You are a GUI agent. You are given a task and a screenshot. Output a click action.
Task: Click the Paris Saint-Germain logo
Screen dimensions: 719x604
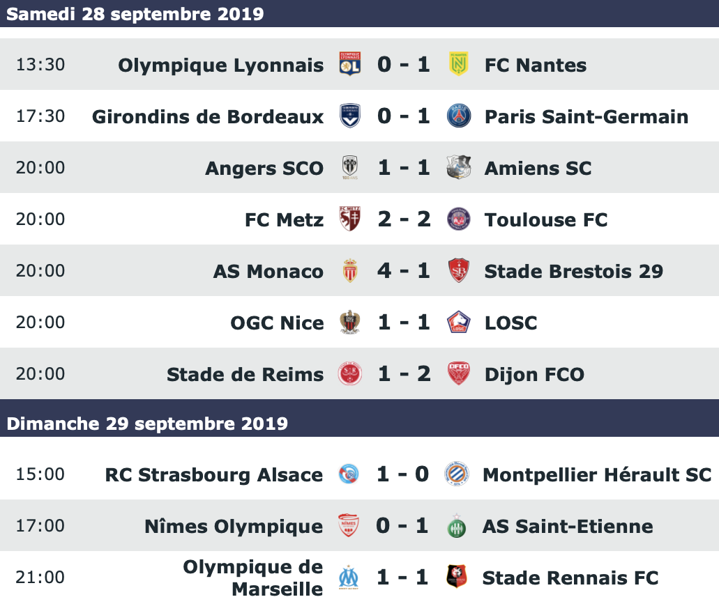pos(459,116)
